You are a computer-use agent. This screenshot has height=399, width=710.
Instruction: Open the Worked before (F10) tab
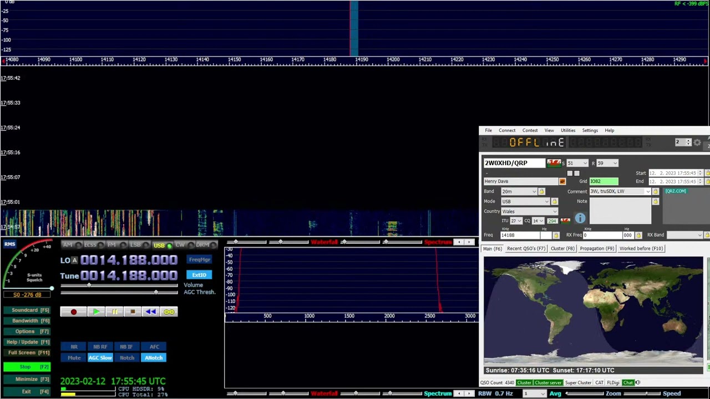pos(641,249)
